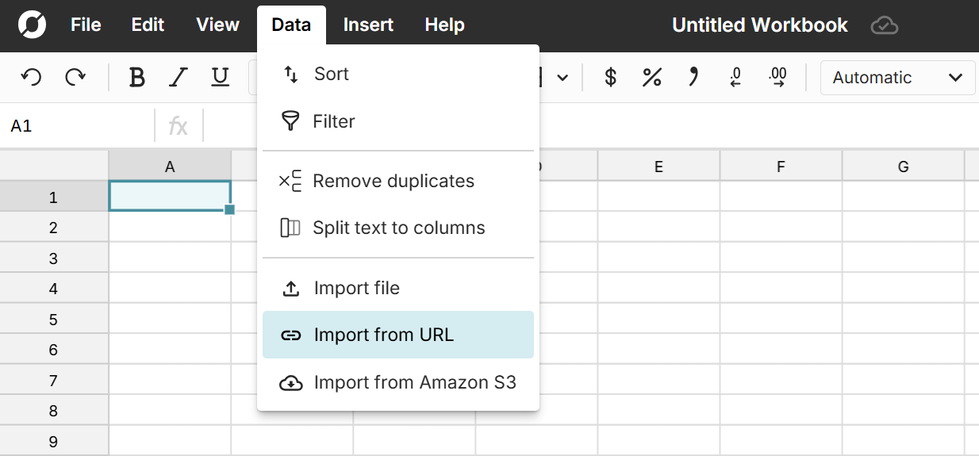Open the File menu
Image resolution: width=979 pixels, height=456 pixels.
(86, 25)
